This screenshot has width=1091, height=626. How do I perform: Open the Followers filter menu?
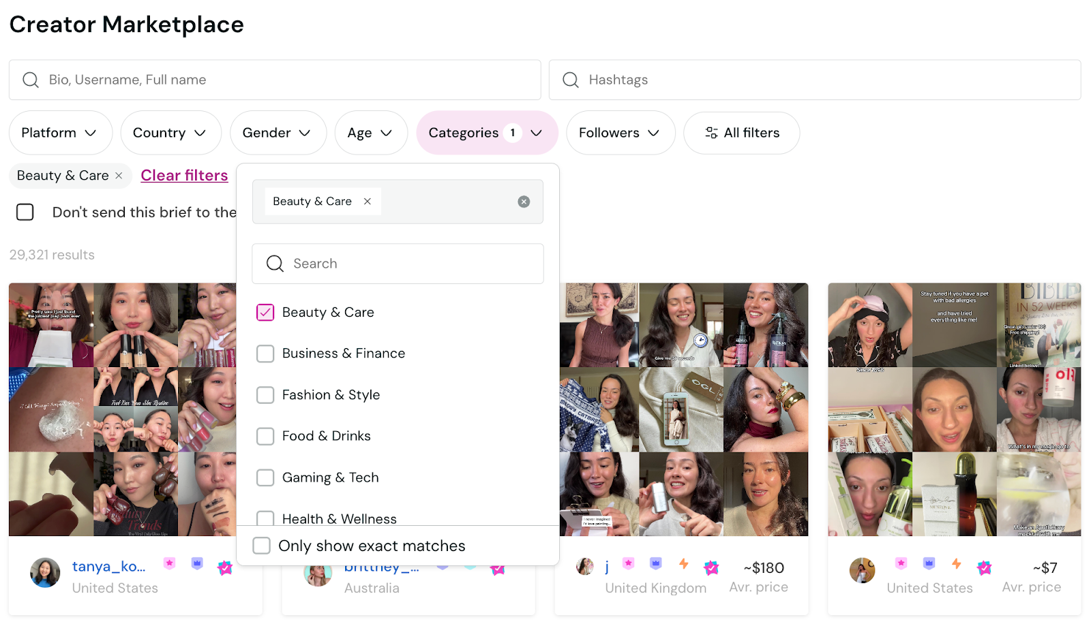620,133
